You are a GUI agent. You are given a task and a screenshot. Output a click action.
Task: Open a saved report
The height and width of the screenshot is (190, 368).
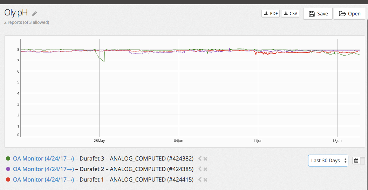349,14
